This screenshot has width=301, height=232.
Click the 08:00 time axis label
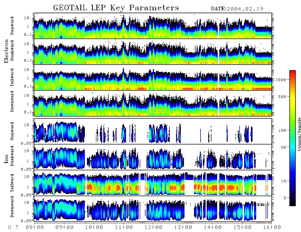click(x=35, y=227)
